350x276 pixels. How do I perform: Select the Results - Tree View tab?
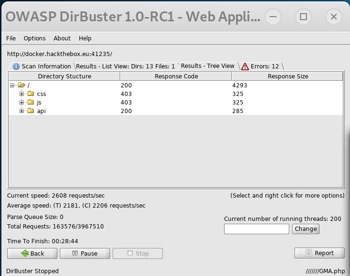click(x=208, y=66)
